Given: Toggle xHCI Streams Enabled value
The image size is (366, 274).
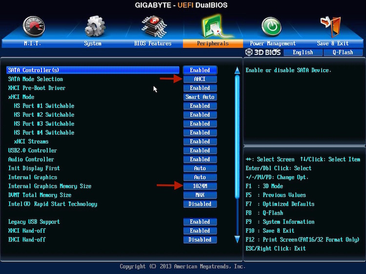Looking at the screenshot, I should pos(200,142).
